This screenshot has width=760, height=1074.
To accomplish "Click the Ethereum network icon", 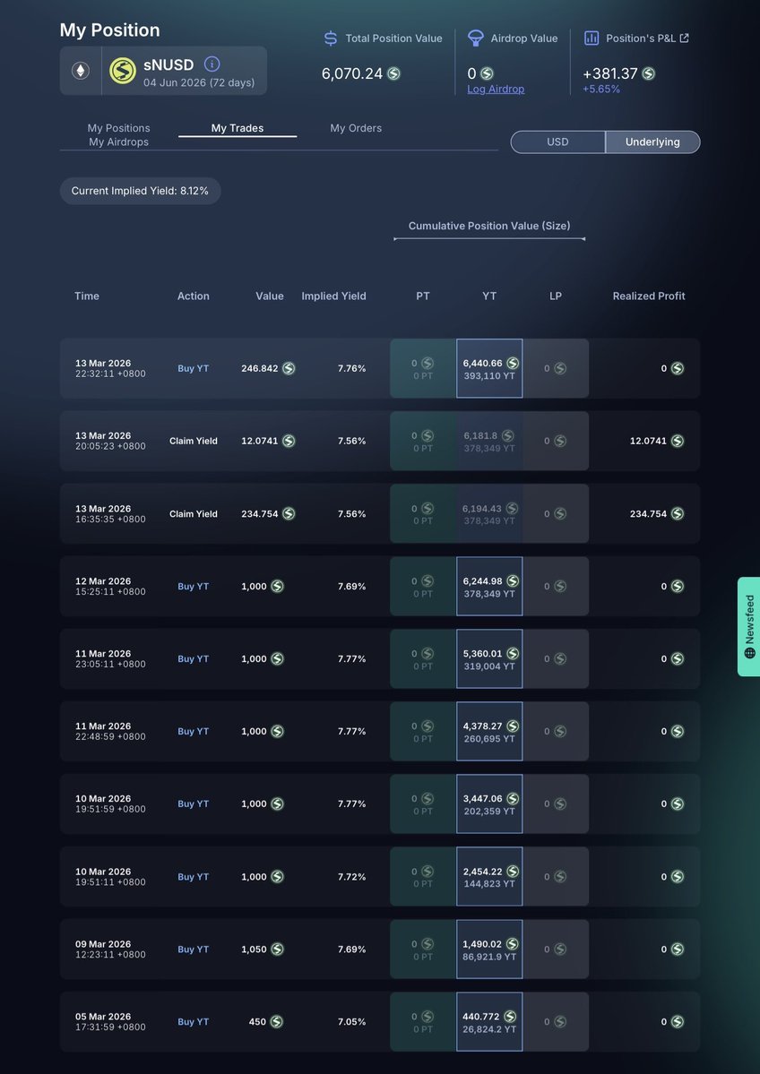I will [x=81, y=71].
